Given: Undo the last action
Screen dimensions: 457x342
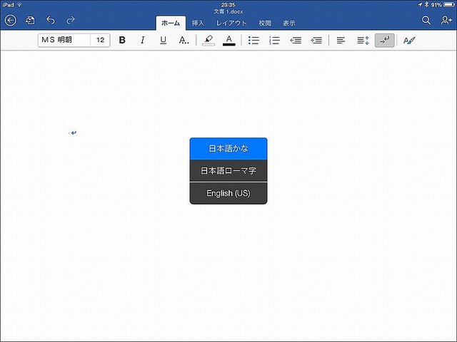Looking at the screenshot, I should click(x=51, y=21).
